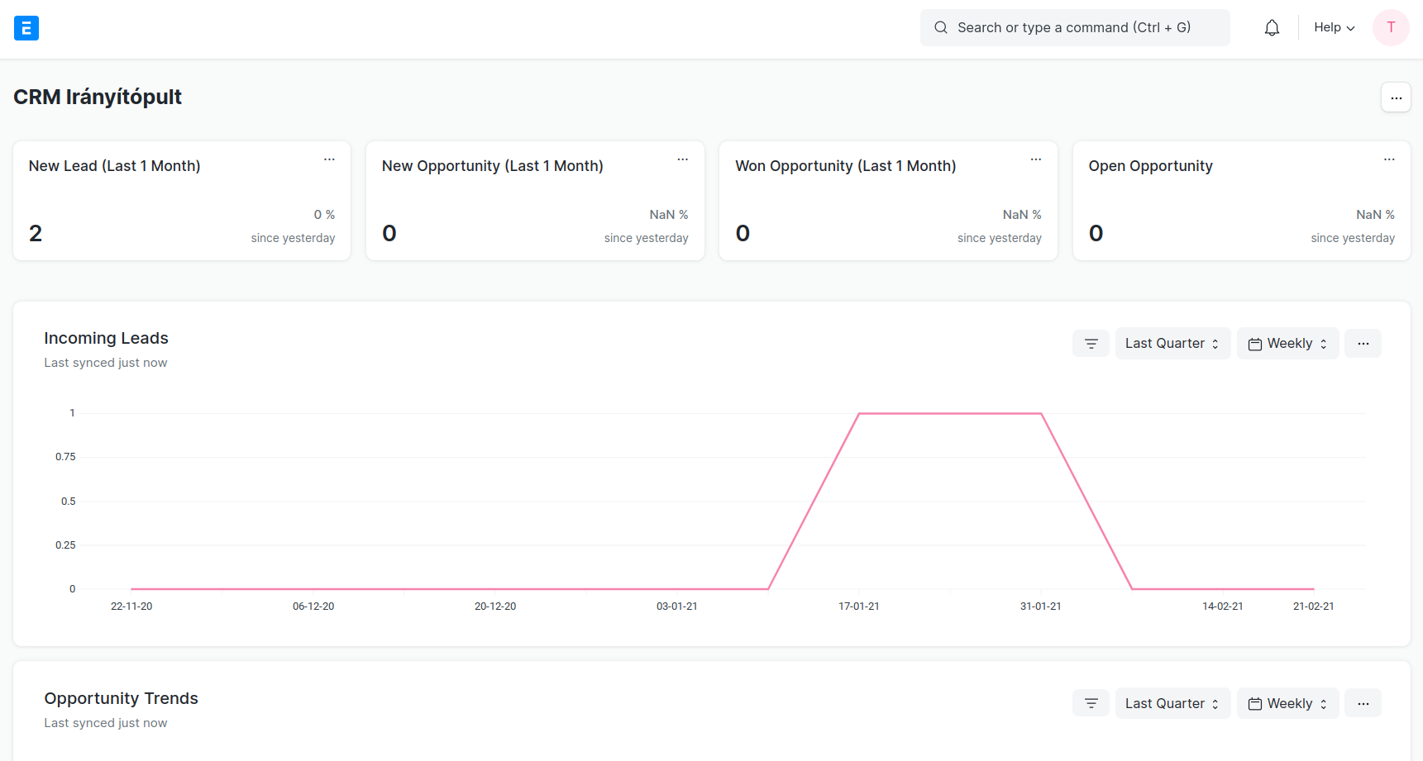Expand the Help dropdown menu

(1334, 28)
